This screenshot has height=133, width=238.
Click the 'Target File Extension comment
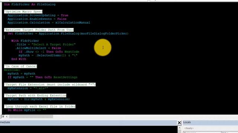tap(50, 85)
